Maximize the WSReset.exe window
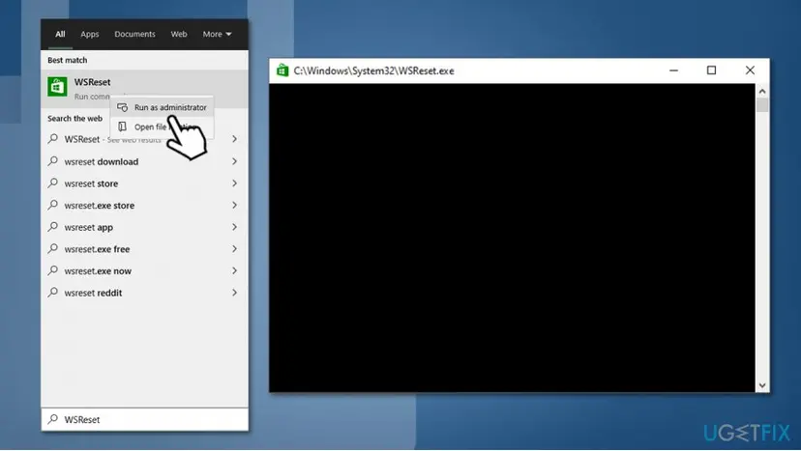Viewport: 801px width, 451px height. pos(711,70)
